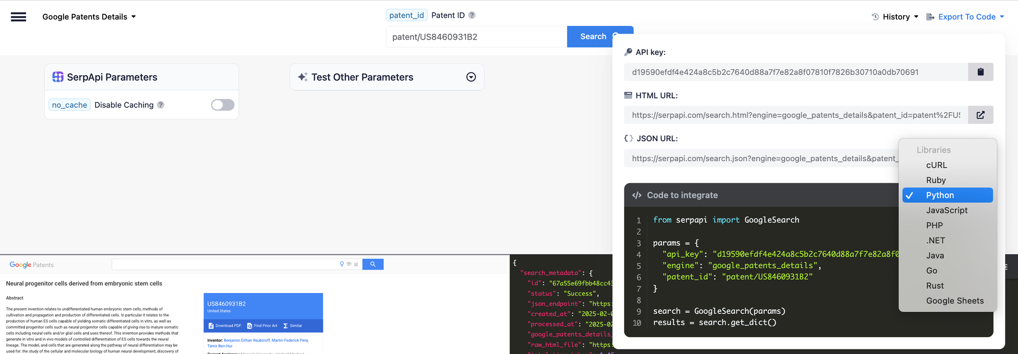Choose Go from the Libraries list
Screen dimensions: 1018x354
point(948,271)
